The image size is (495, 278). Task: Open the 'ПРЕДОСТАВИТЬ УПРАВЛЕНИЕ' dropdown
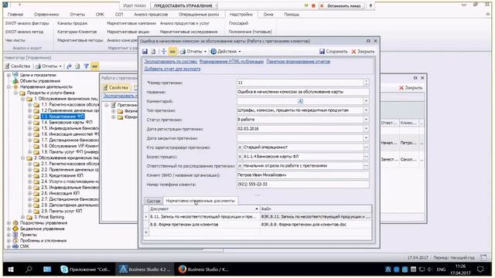(x=217, y=6)
